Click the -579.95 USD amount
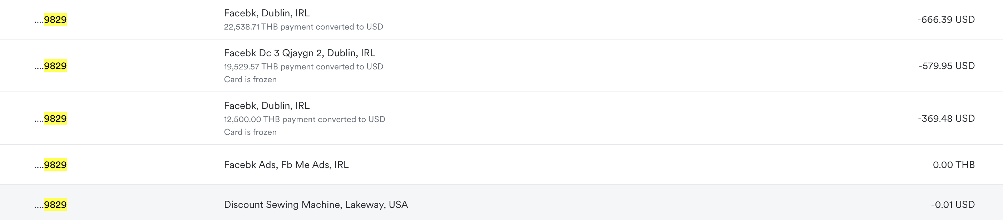Viewport: 1003px width, 220px height. (x=947, y=66)
